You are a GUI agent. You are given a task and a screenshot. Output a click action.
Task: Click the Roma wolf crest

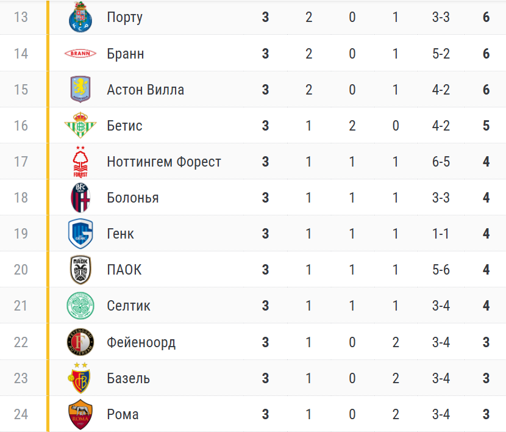[80, 414]
